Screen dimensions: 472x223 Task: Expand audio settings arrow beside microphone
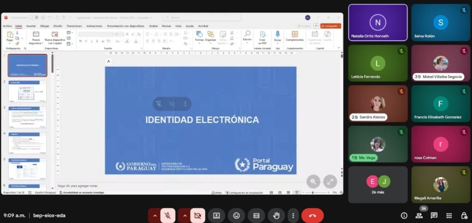(154, 215)
